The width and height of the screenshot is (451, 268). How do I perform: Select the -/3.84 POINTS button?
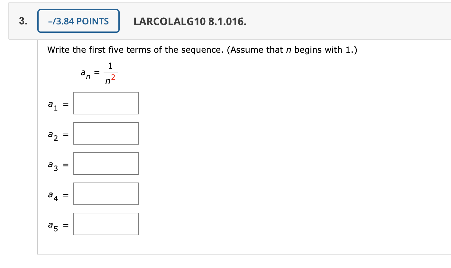[x=78, y=21]
